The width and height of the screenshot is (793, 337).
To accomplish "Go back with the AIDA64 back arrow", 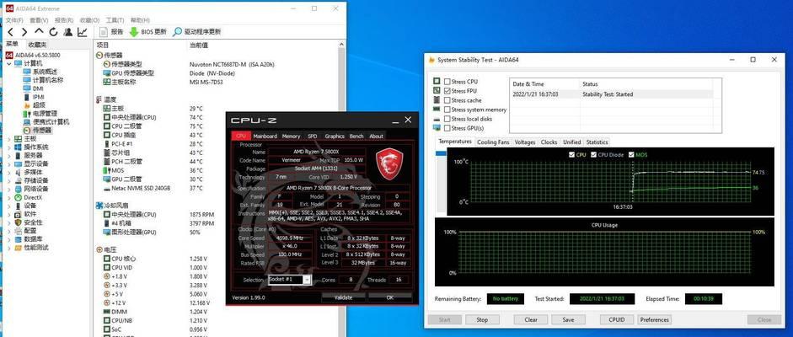I will 10,32.
